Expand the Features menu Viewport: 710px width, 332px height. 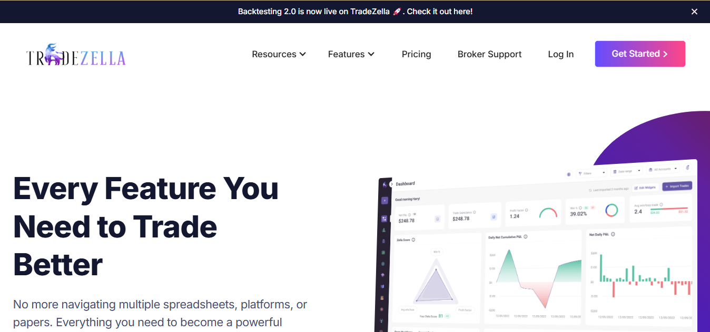coord(351,54)
